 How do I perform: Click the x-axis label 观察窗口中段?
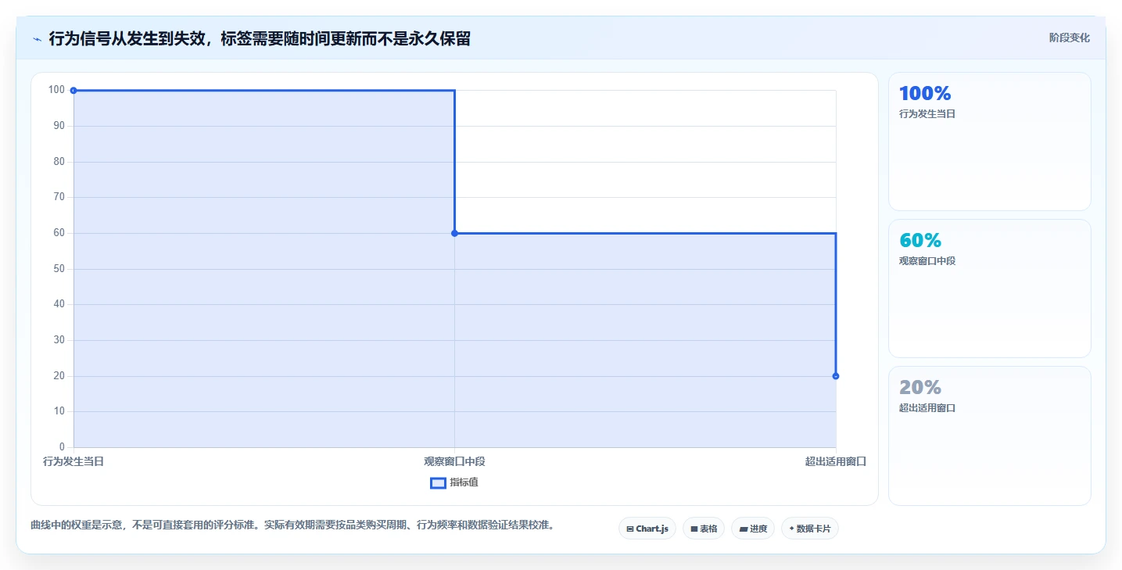pyautogui.click(x=454, y=461)
